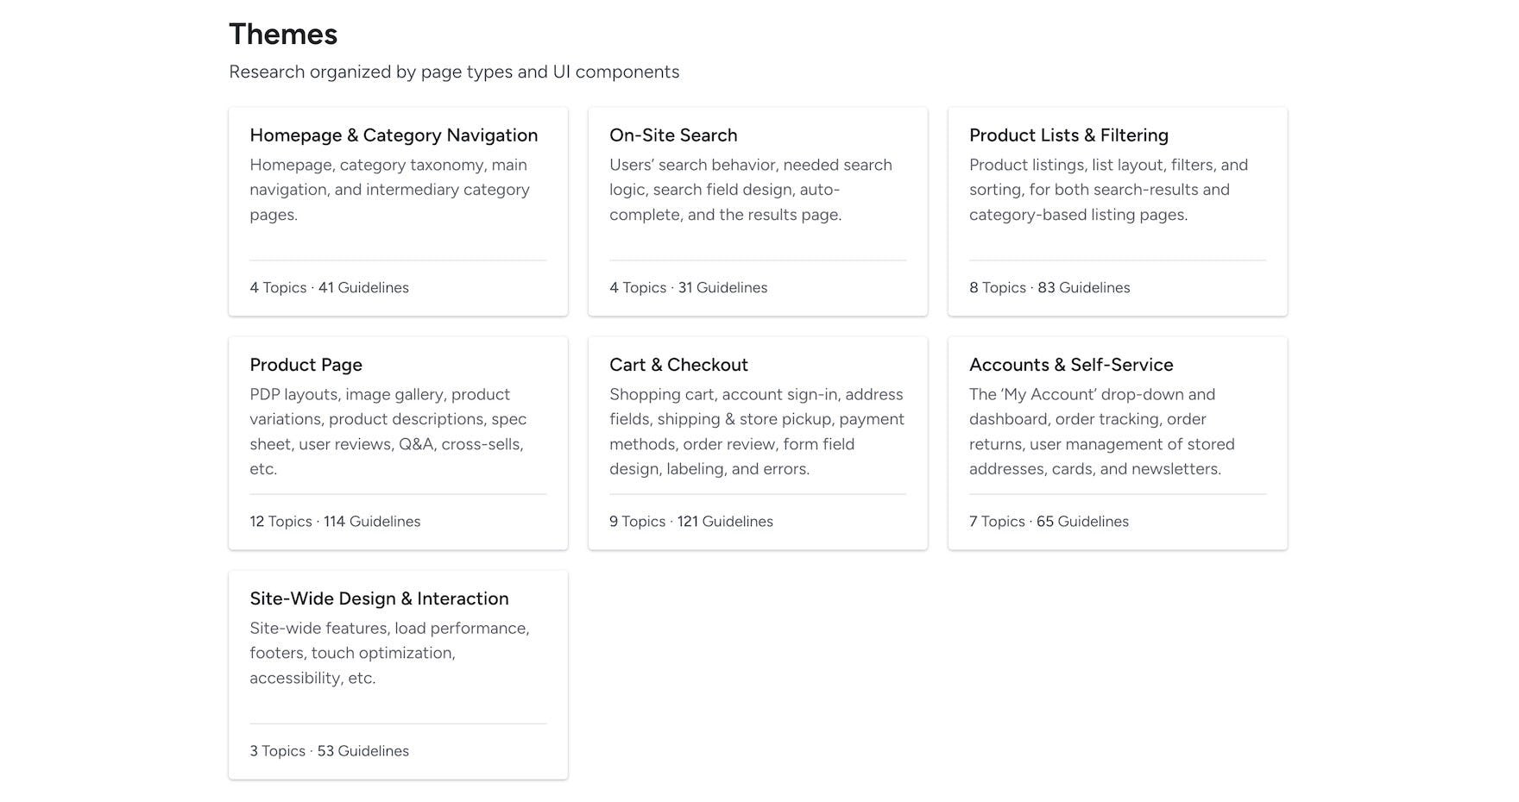Open the Homepage & Category Navigation theme
This screenshot has width=1519, height=802.
[x=394, y=135]
